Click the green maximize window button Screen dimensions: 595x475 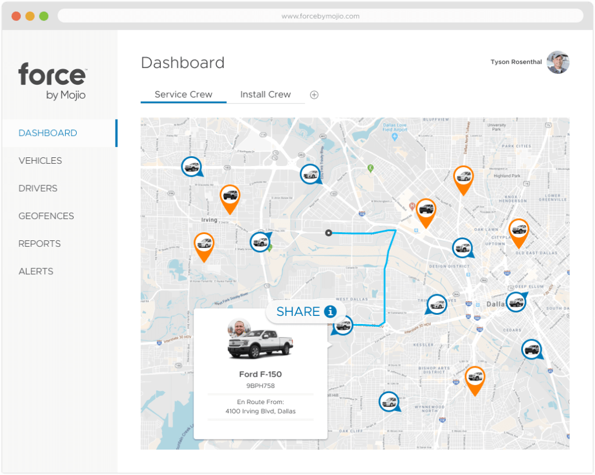44,16
